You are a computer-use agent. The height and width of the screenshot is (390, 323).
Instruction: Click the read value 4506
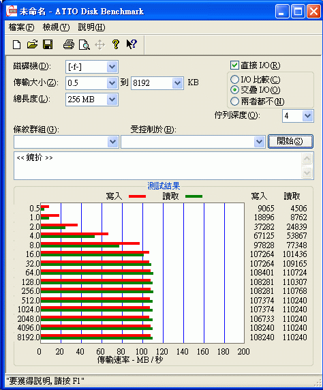tap(298, 208)
